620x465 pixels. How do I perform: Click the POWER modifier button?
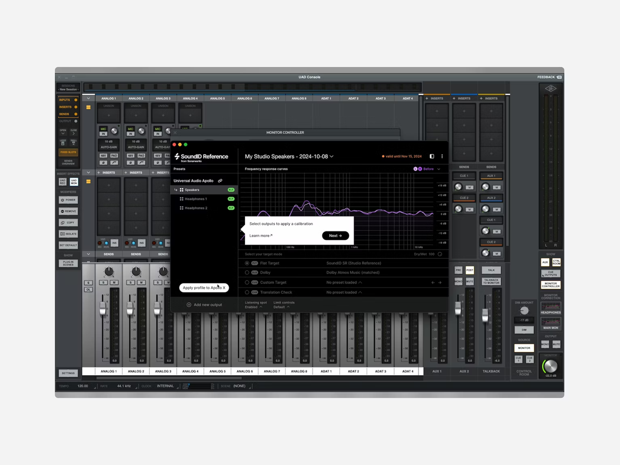(68, 200)
